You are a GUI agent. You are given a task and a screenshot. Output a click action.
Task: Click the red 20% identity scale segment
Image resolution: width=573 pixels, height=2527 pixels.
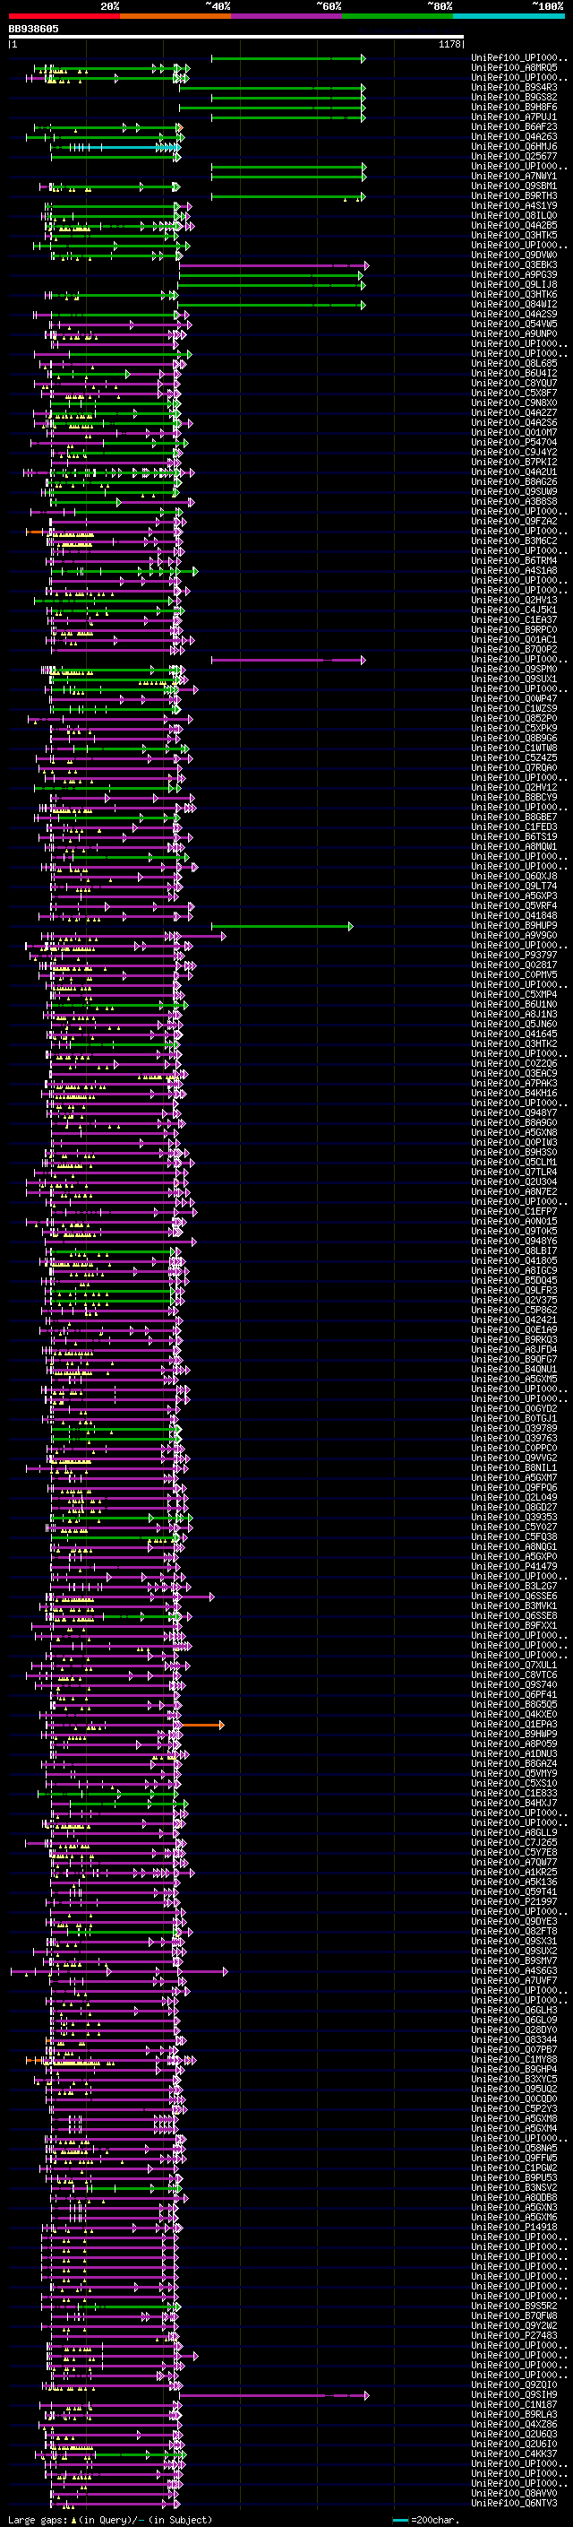pyautogui.click(x=64, y=16)
